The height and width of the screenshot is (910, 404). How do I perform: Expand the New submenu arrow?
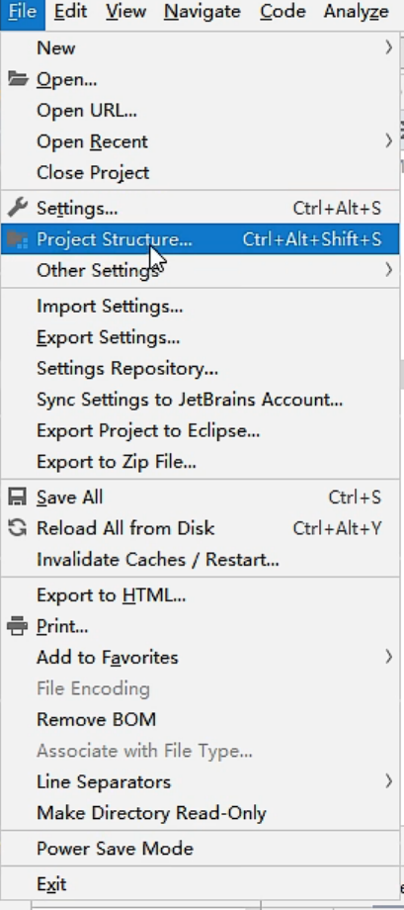389,47
